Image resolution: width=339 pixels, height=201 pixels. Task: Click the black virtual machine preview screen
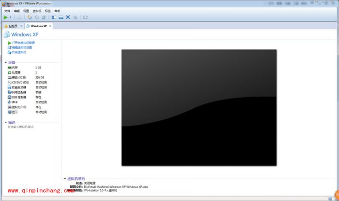click(x=199, y=108)
